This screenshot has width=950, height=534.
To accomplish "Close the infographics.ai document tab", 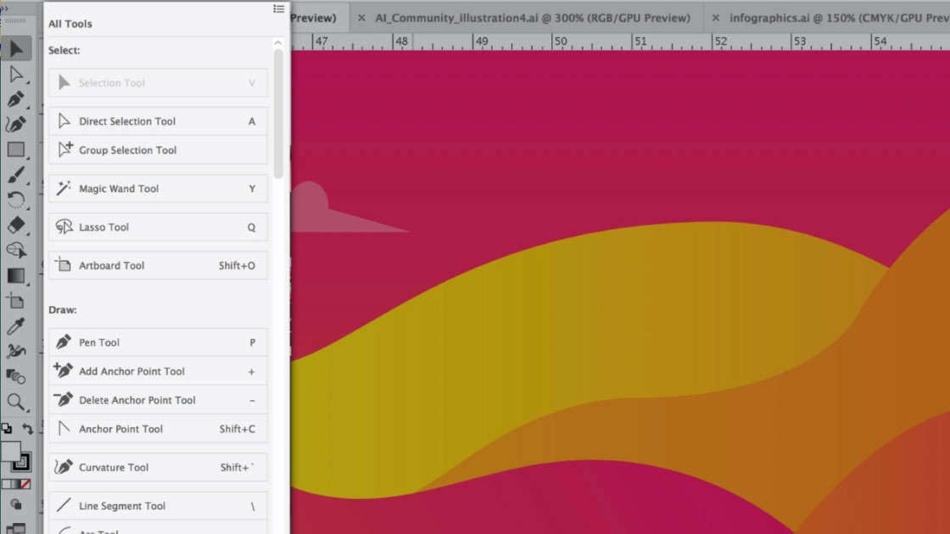I will pyautogui.click(x=716, y=18).
